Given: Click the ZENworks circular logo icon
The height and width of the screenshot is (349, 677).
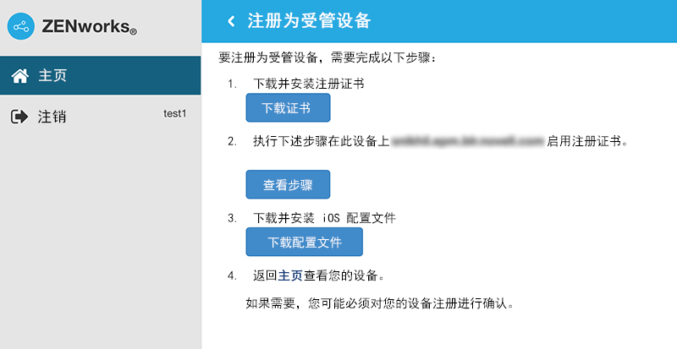Looking at the screenshot, I should coord(21,27).
